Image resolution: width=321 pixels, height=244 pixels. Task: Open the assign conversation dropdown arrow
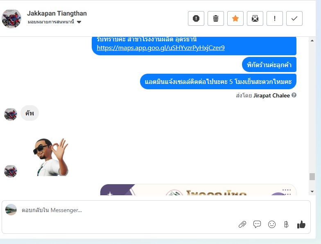tap(79, 22)
